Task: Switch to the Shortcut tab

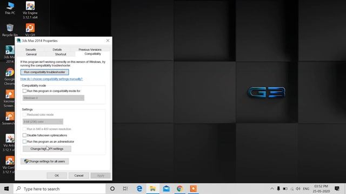Action: (61, 54)
